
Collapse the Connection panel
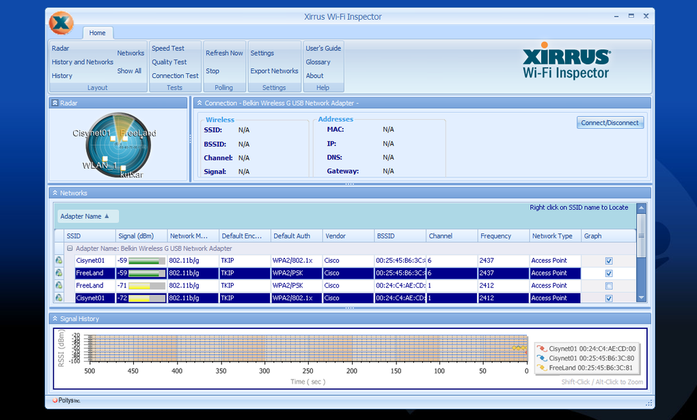(x=200, y=103)
